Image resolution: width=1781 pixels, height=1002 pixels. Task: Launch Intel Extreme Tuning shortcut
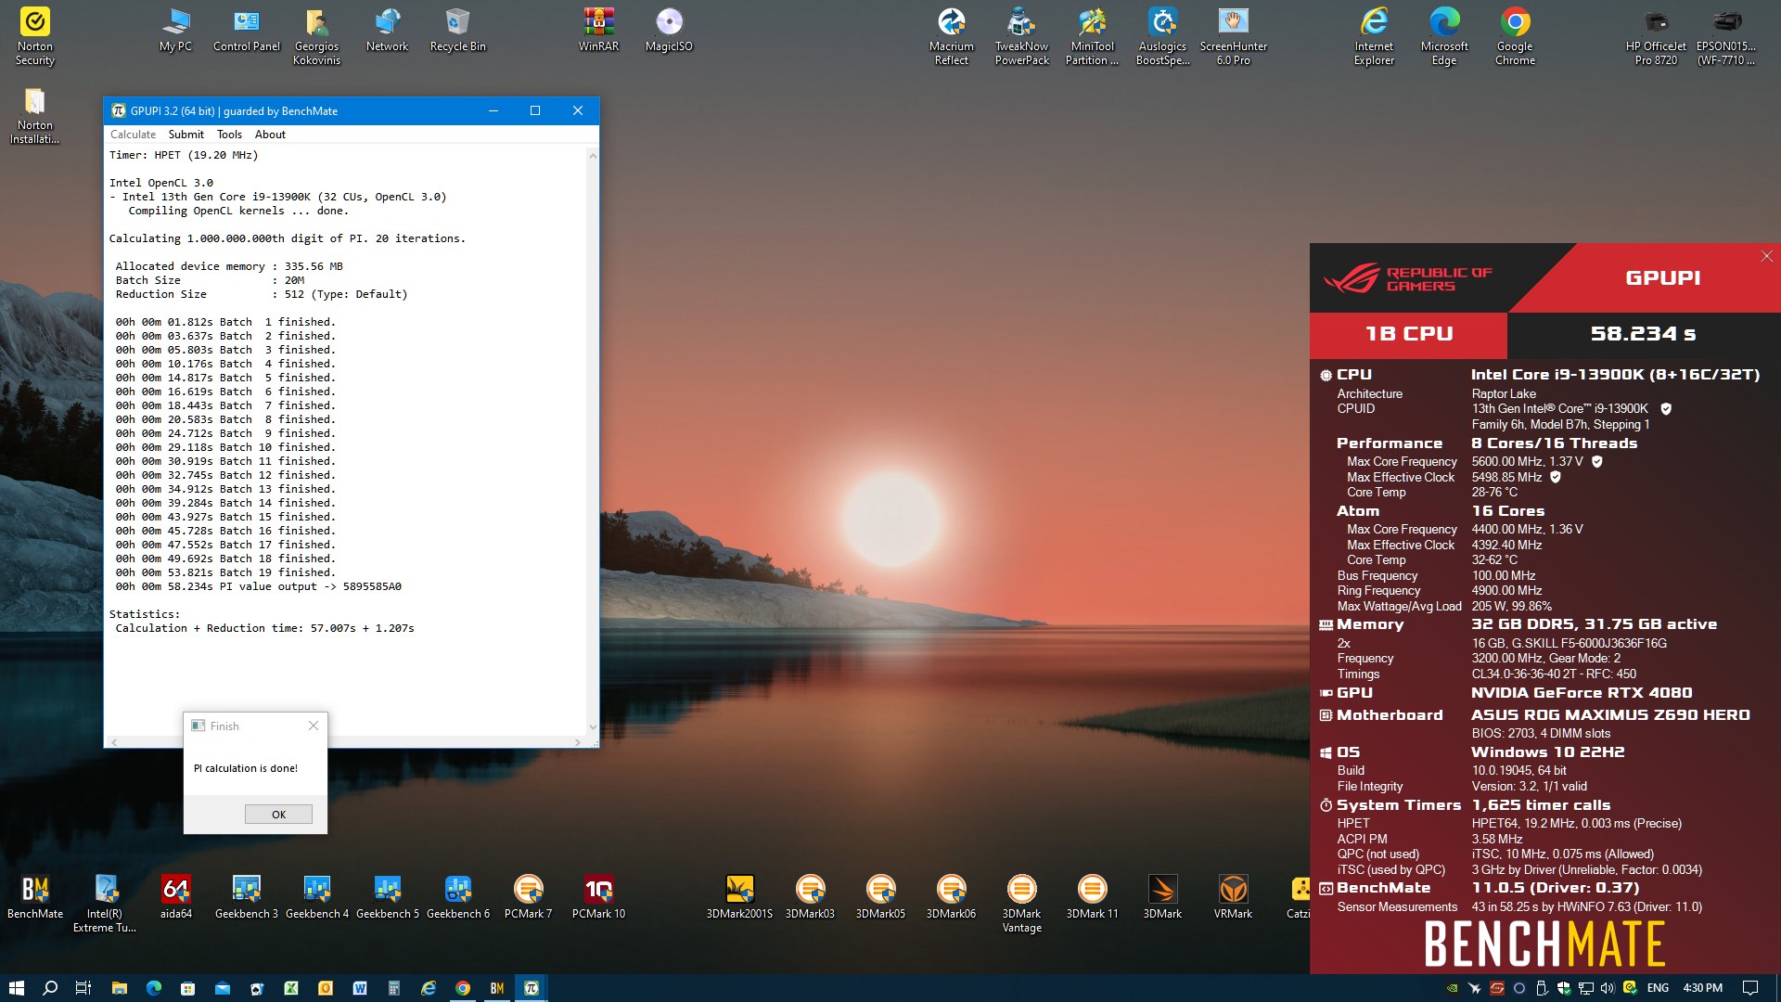tap(105, 904)
